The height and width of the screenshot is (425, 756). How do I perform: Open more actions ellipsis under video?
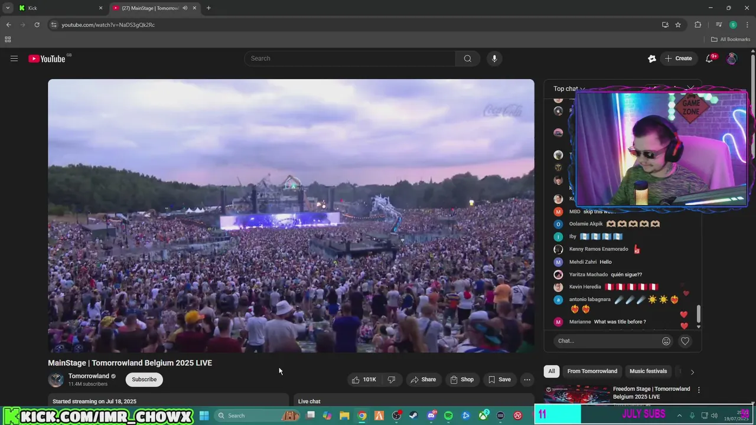coord(527,380)
